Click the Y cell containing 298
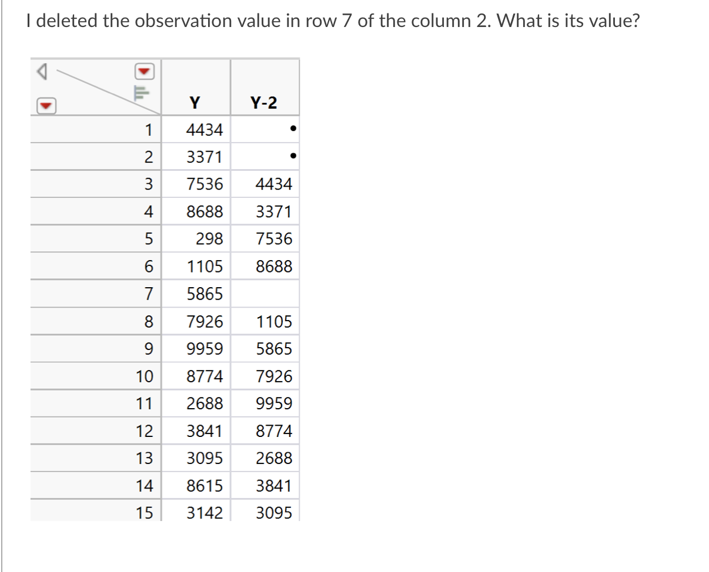Screen dimensions: 709x572 (212, 238)
